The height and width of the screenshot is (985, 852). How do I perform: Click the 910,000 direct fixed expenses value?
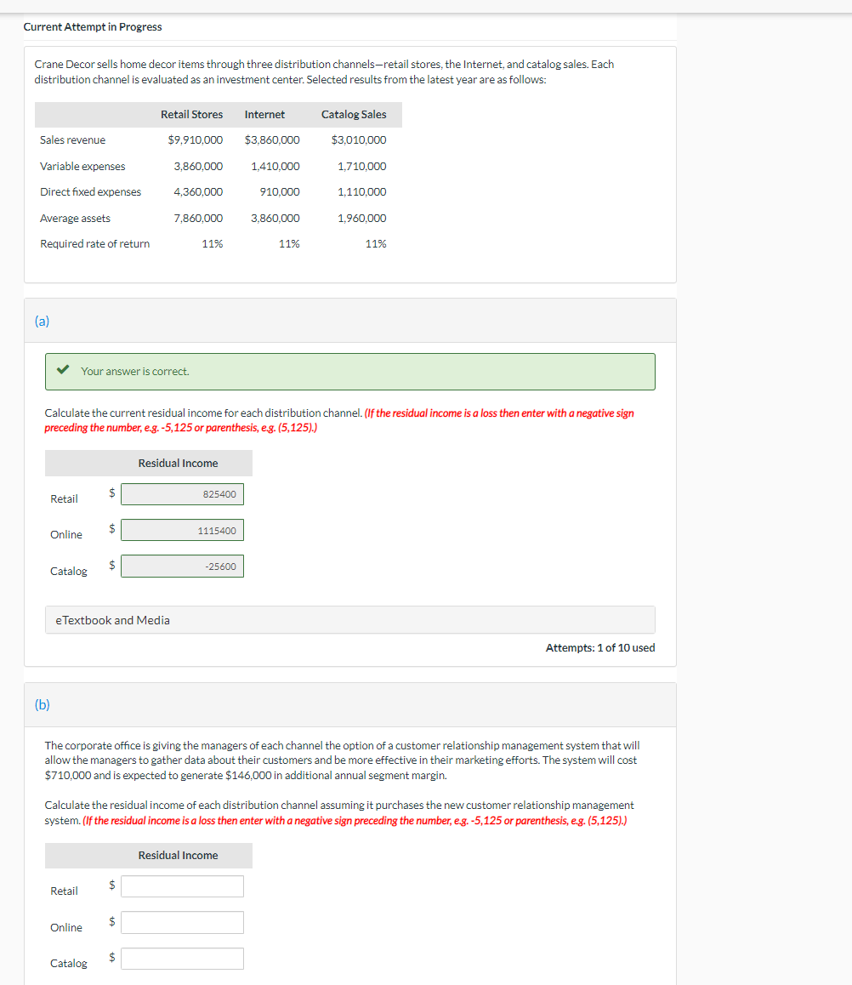(280, 192)
